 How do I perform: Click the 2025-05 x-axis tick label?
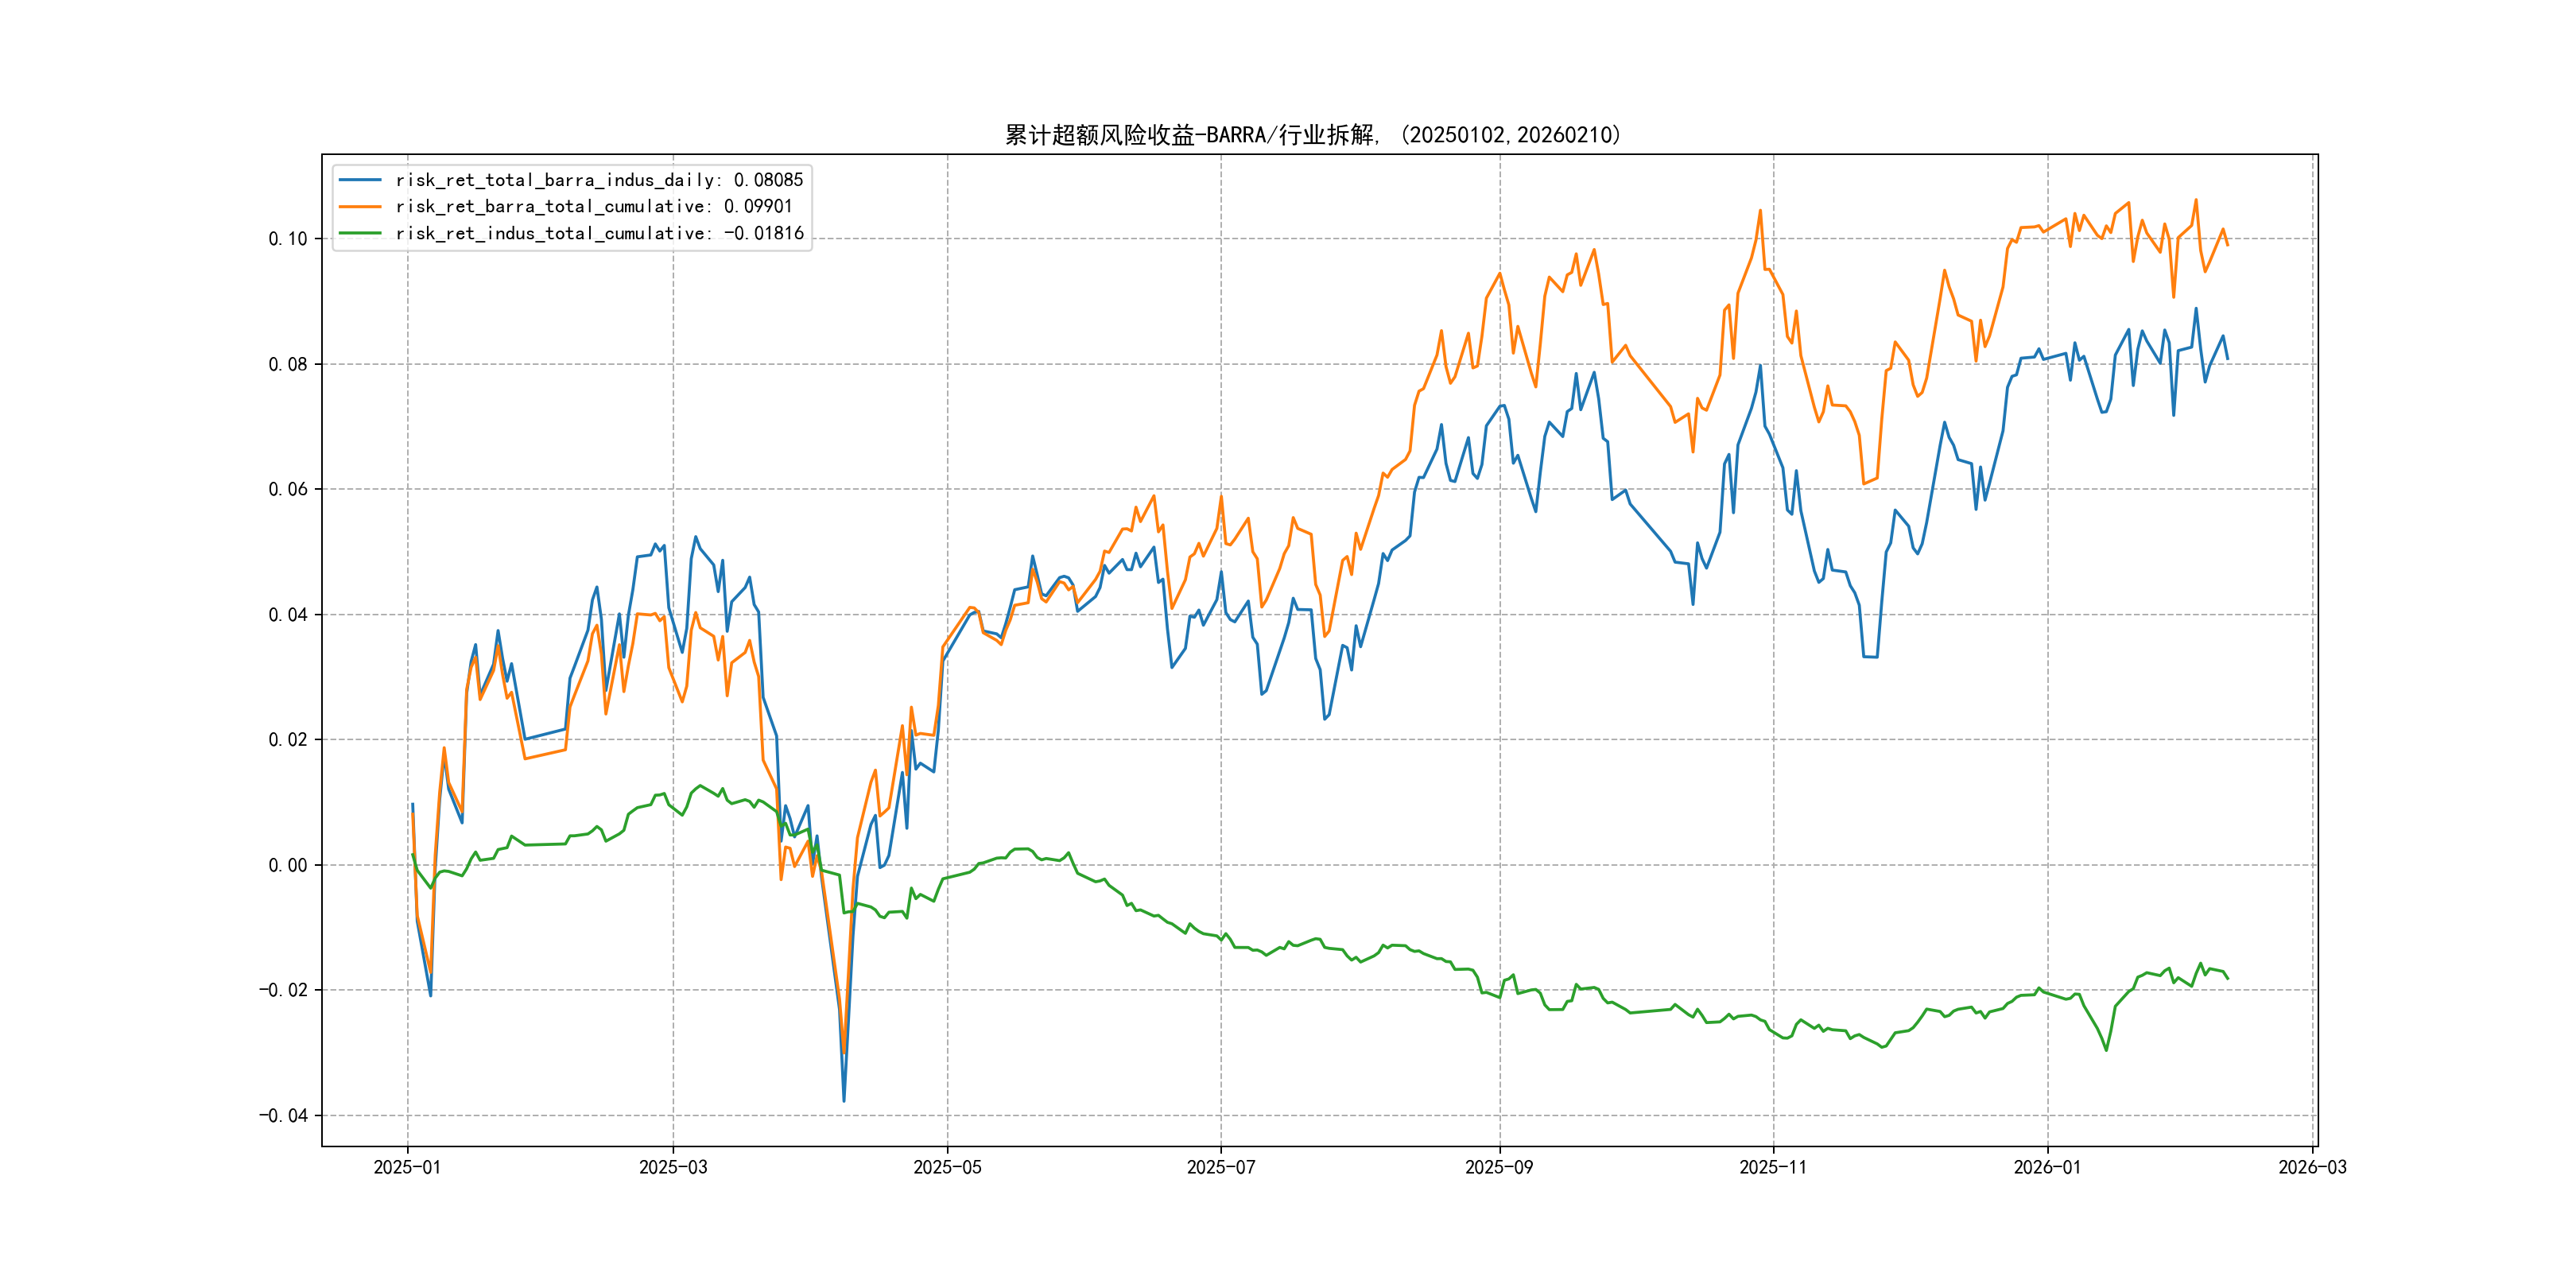947,1167
